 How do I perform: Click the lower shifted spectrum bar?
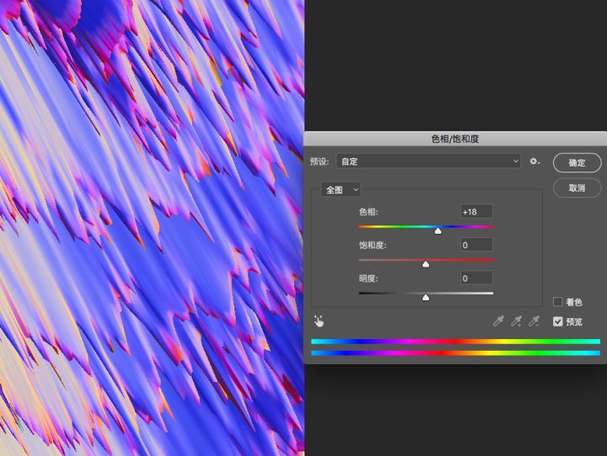[455, 353]
